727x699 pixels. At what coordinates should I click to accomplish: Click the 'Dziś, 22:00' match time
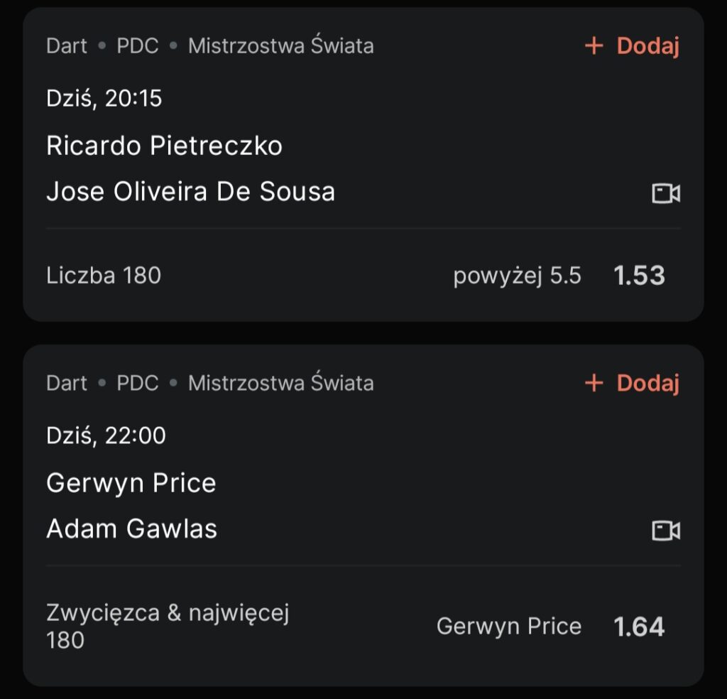106,435
